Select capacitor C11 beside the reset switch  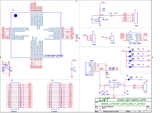pyautogui.click(x=92, y=19)
